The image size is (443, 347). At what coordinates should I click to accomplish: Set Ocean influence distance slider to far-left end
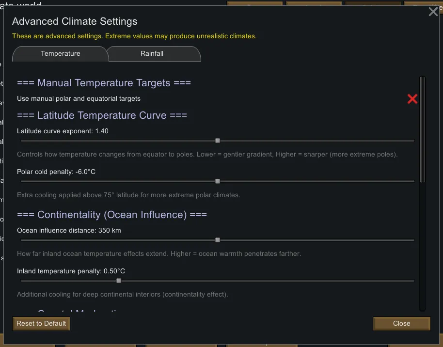tap(22, 240)
